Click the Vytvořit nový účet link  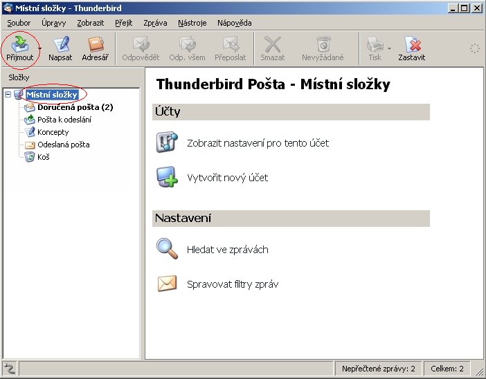click(227, 178)
